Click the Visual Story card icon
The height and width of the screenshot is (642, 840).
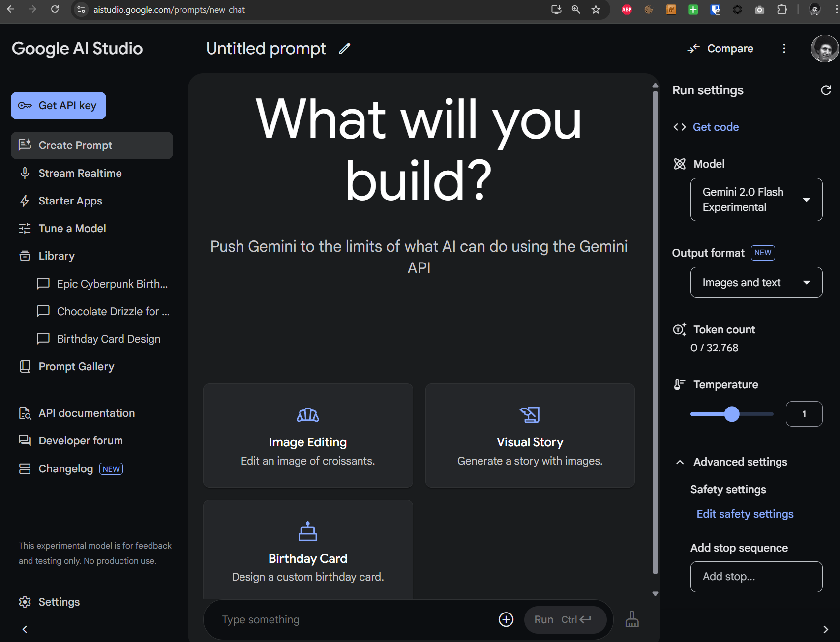tap(530, 415)
